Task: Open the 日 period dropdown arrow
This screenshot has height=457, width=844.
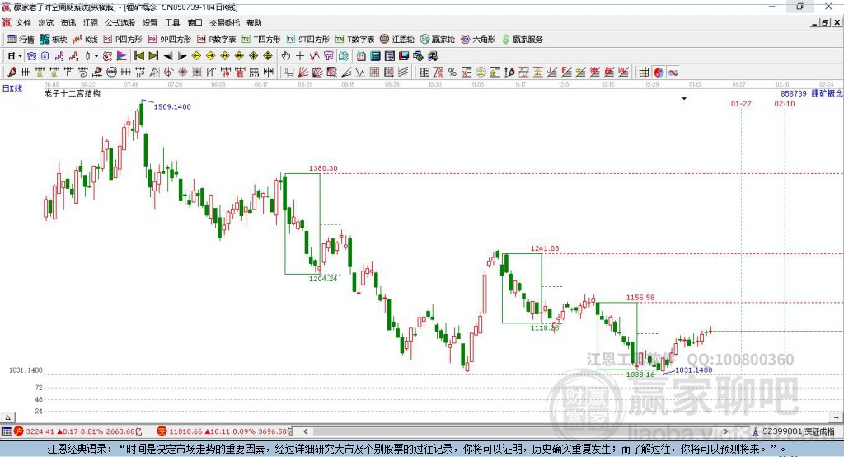Action: [x=20, y=56]
